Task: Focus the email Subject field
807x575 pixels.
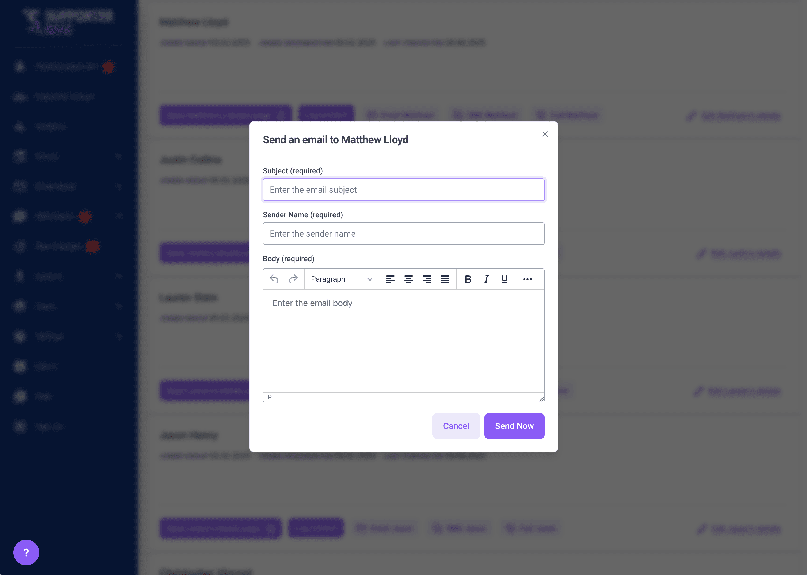Action: (x=403, y=190)
